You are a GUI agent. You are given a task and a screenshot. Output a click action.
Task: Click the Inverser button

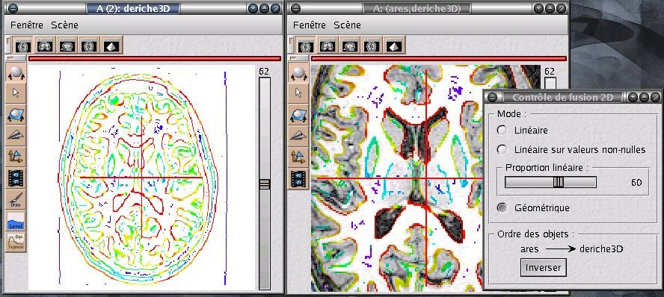point(543,267)
